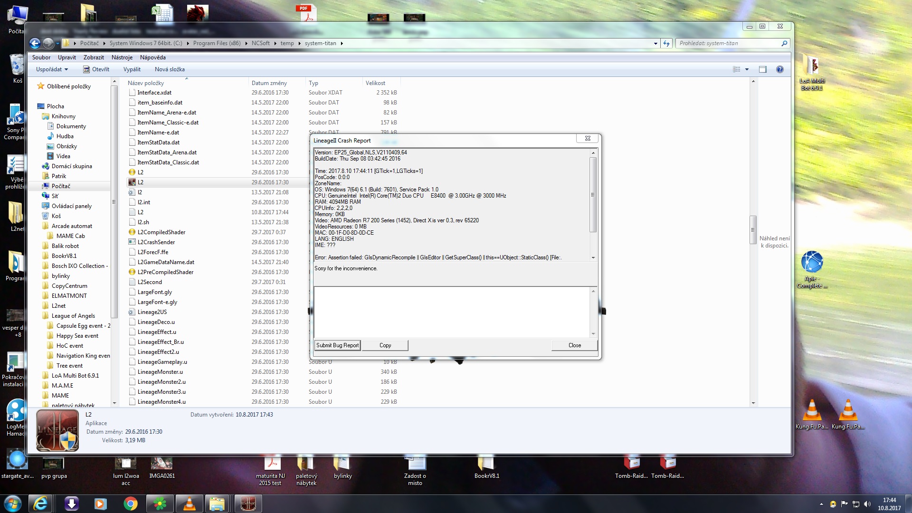912x513 pixels.
Task: Select the L2GameDataName.dat file
Action: coord(166,262)
